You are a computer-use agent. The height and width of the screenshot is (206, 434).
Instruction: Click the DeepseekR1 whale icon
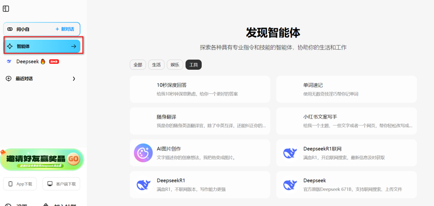pyautogui.click(x=143, y=184)
